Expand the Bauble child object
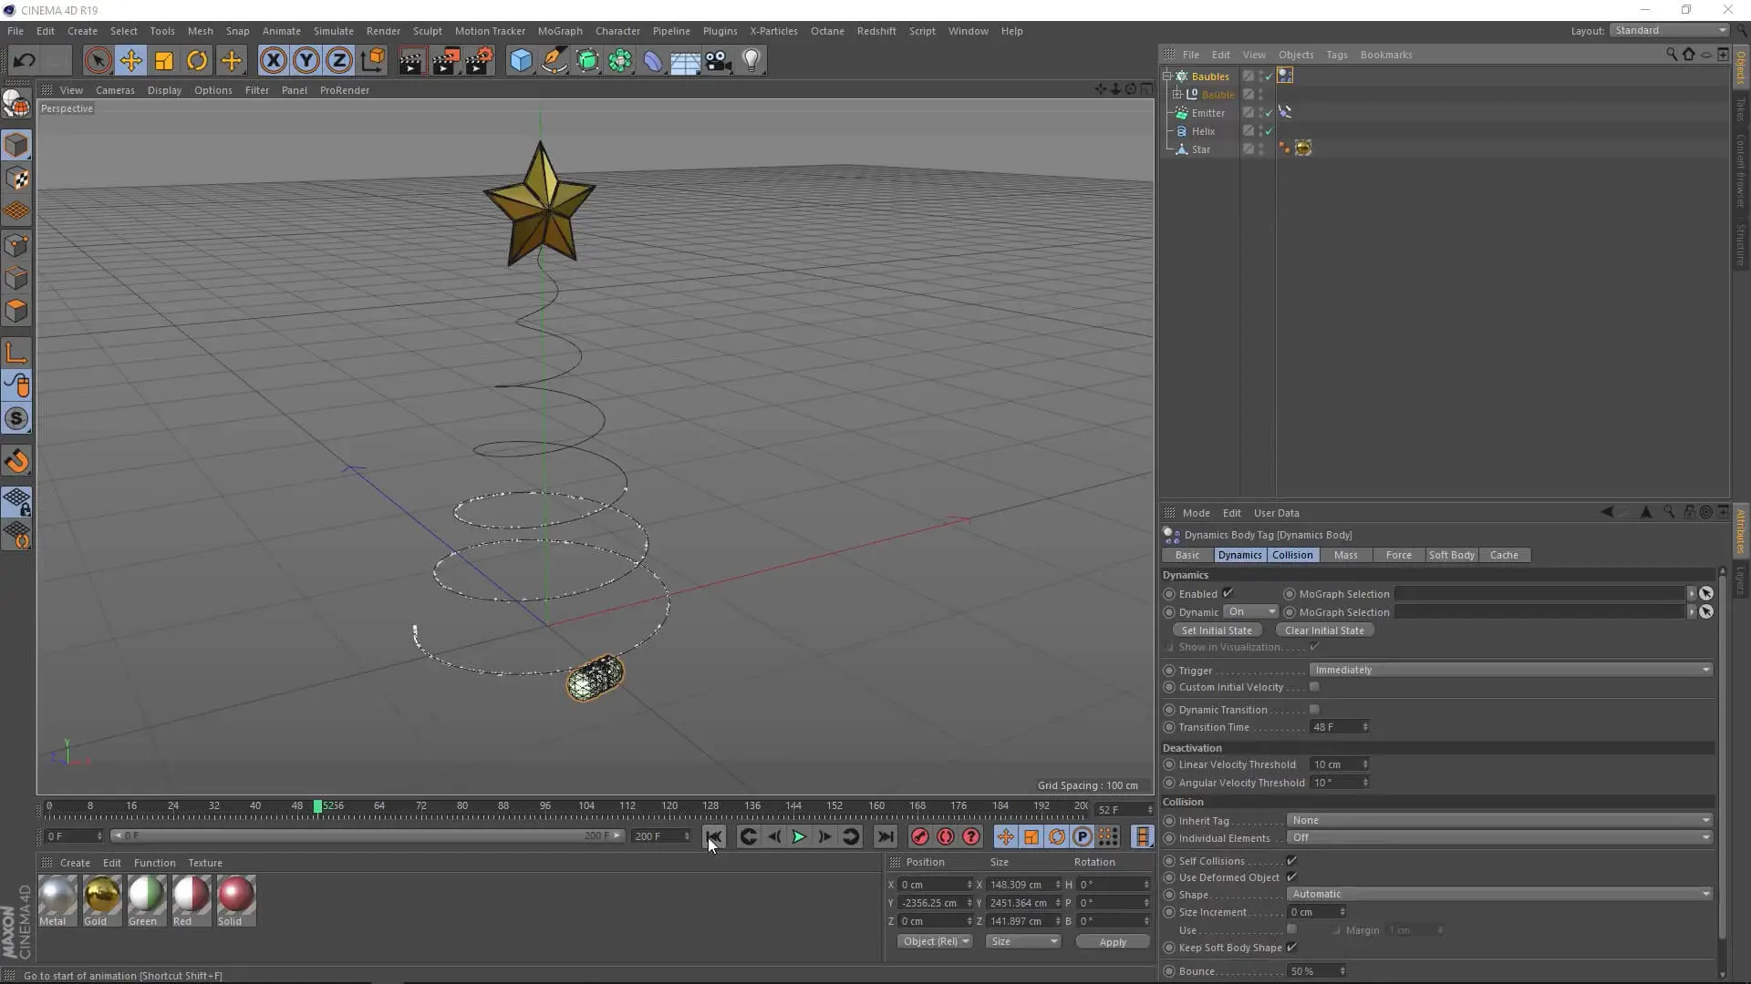This screenshot has width=1751, height=984. click(x=1176, y=95)
